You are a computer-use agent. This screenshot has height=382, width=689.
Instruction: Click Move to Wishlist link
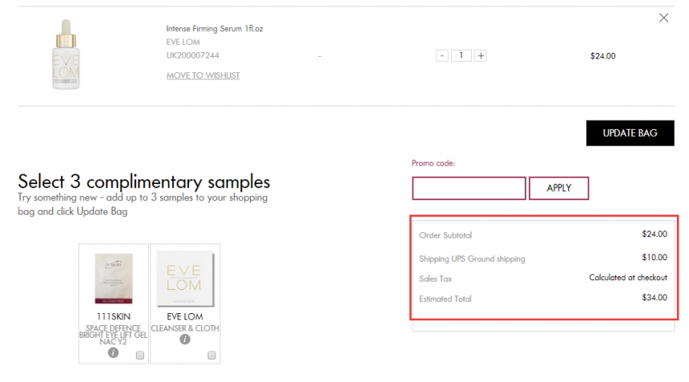coord(203,75)
